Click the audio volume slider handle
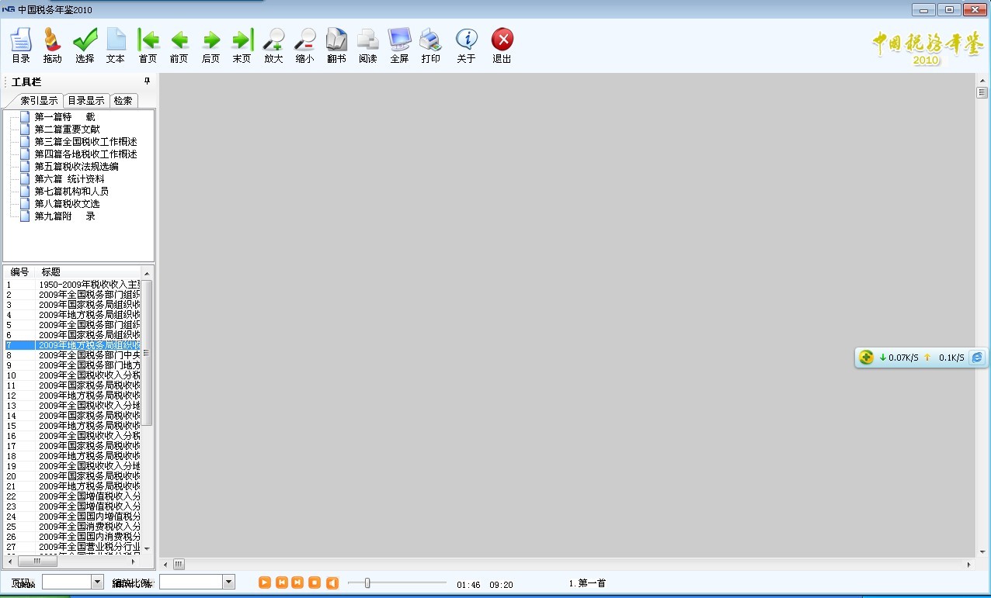 point(367,582)
